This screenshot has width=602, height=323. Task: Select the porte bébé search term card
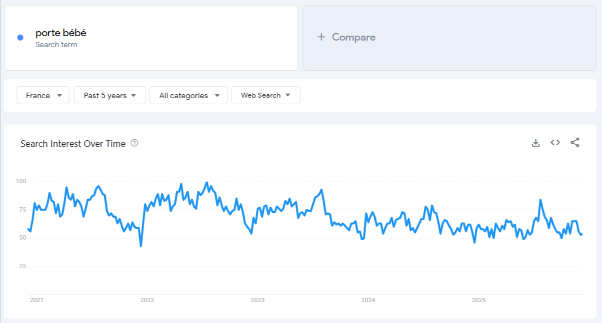(x=150, y=37)
